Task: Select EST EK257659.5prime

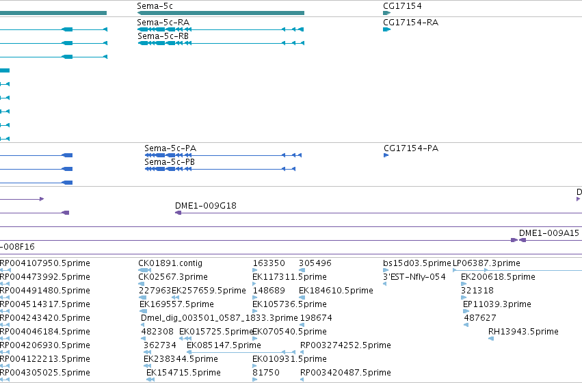Action: [x=209, y=291]
